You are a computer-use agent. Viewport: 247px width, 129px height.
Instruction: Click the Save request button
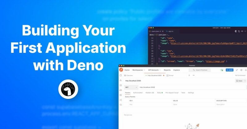point(240,81)
